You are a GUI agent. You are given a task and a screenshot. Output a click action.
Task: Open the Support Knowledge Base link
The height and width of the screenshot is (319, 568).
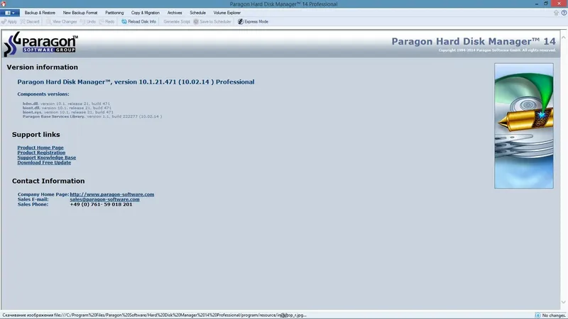click(x=47, y=157)
